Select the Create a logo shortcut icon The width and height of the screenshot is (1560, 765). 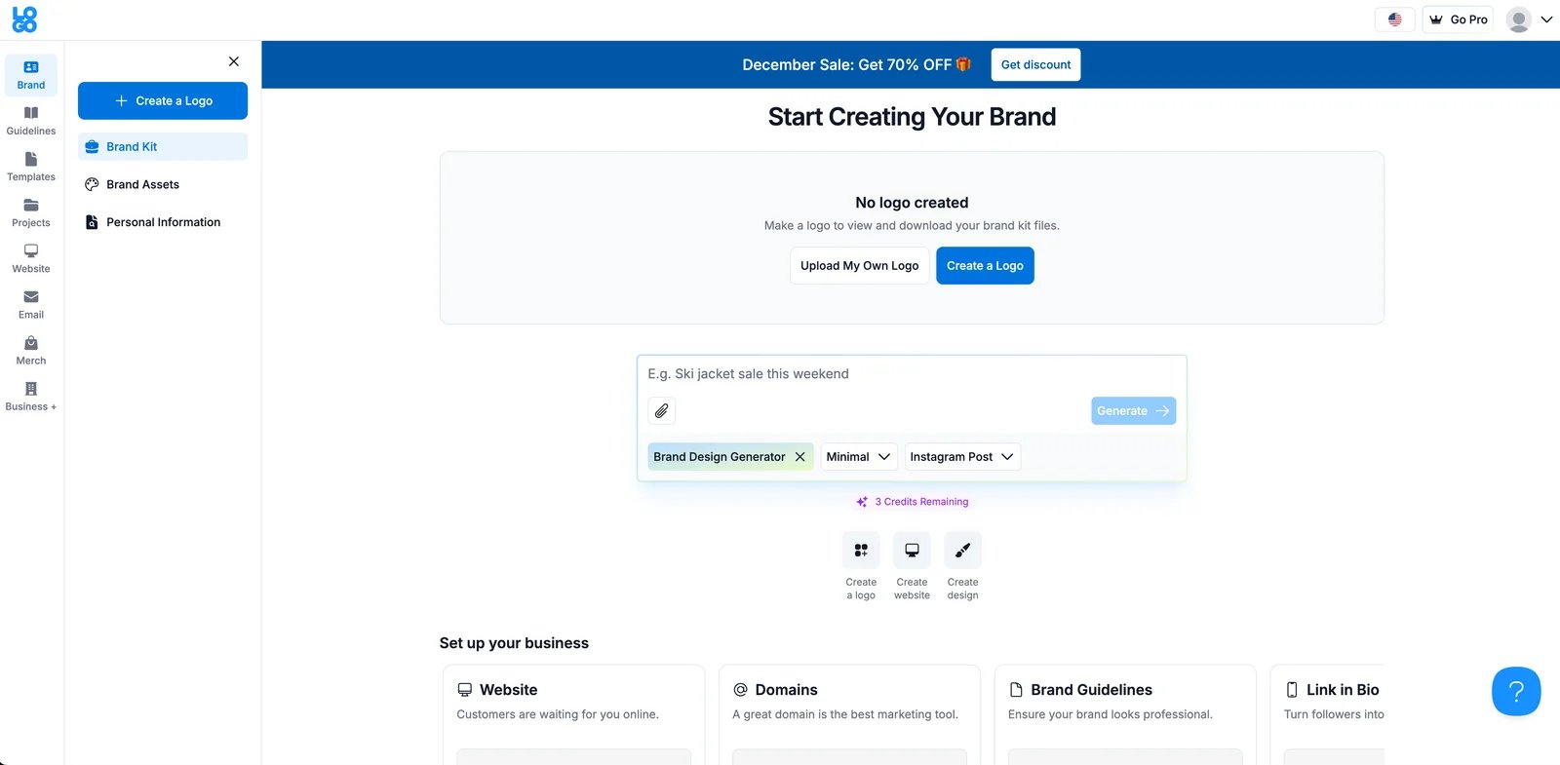pyautogui.click(x=860, y=550)
